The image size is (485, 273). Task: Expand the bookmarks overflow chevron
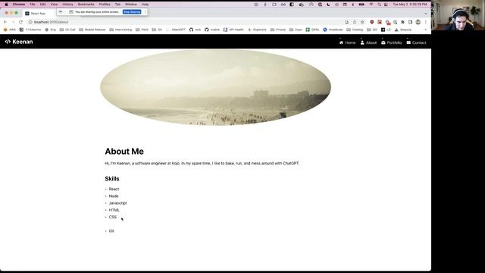426,30
